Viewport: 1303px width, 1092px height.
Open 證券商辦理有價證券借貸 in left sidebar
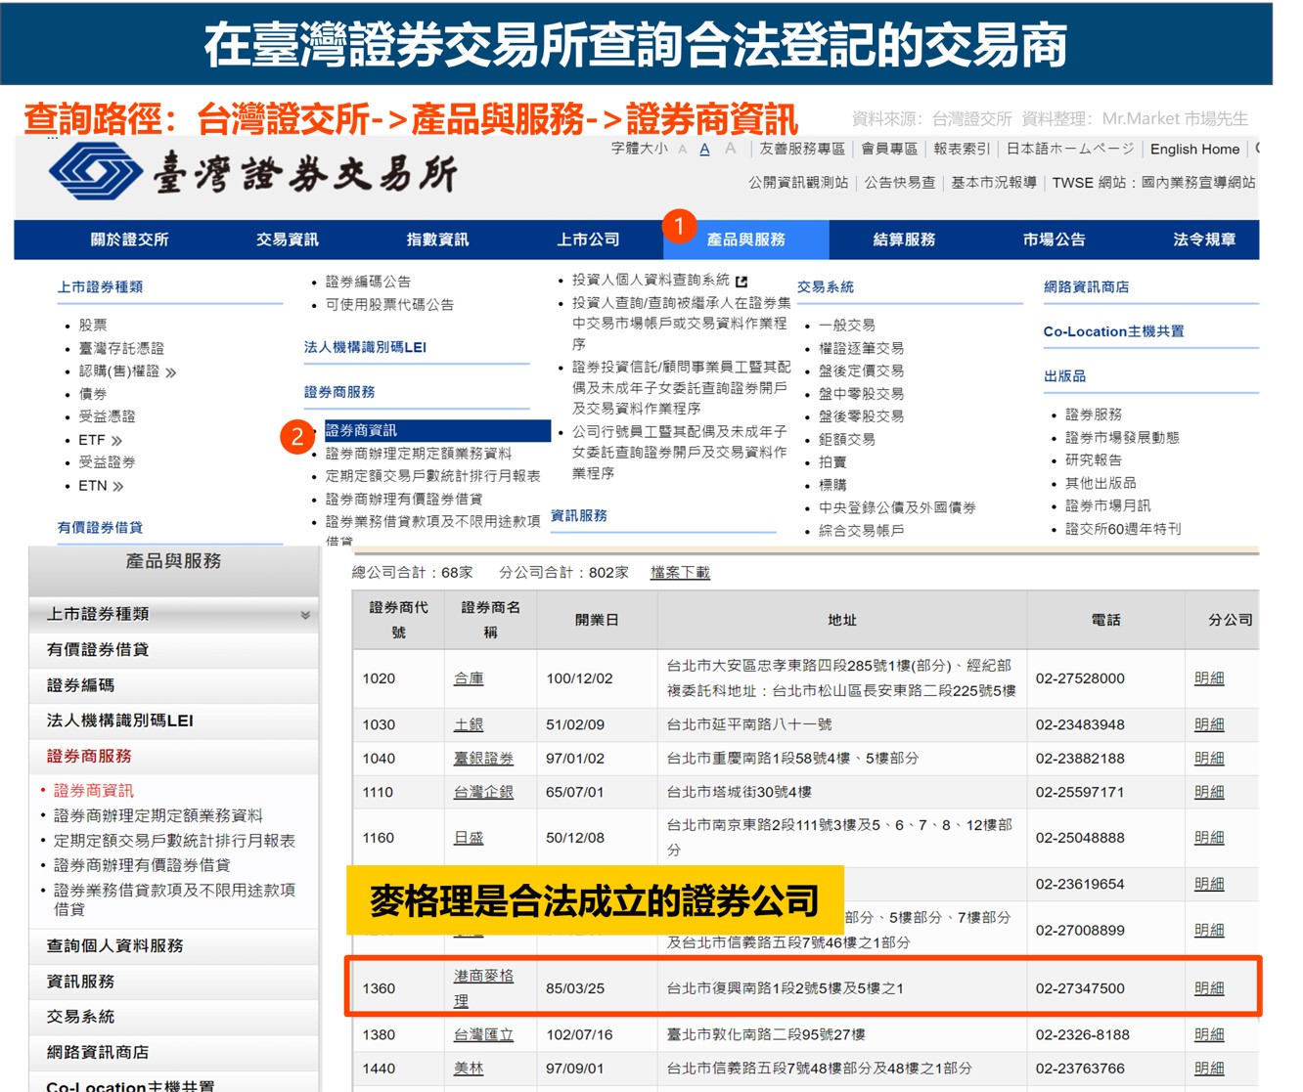click(142, 865)
